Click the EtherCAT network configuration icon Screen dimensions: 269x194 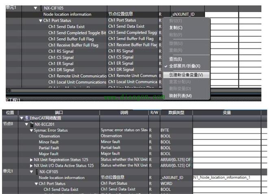coord(26,118)
